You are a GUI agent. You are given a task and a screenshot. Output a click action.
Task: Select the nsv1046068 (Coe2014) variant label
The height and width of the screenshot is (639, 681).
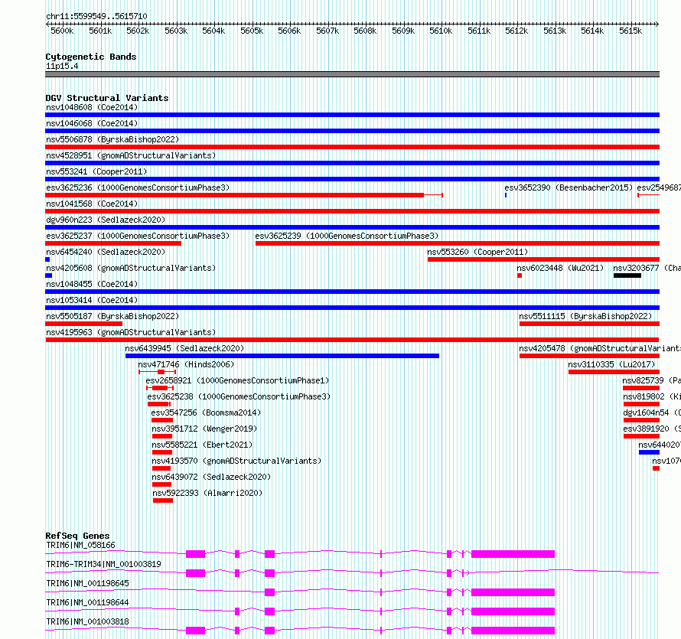(x=92, y=123)
